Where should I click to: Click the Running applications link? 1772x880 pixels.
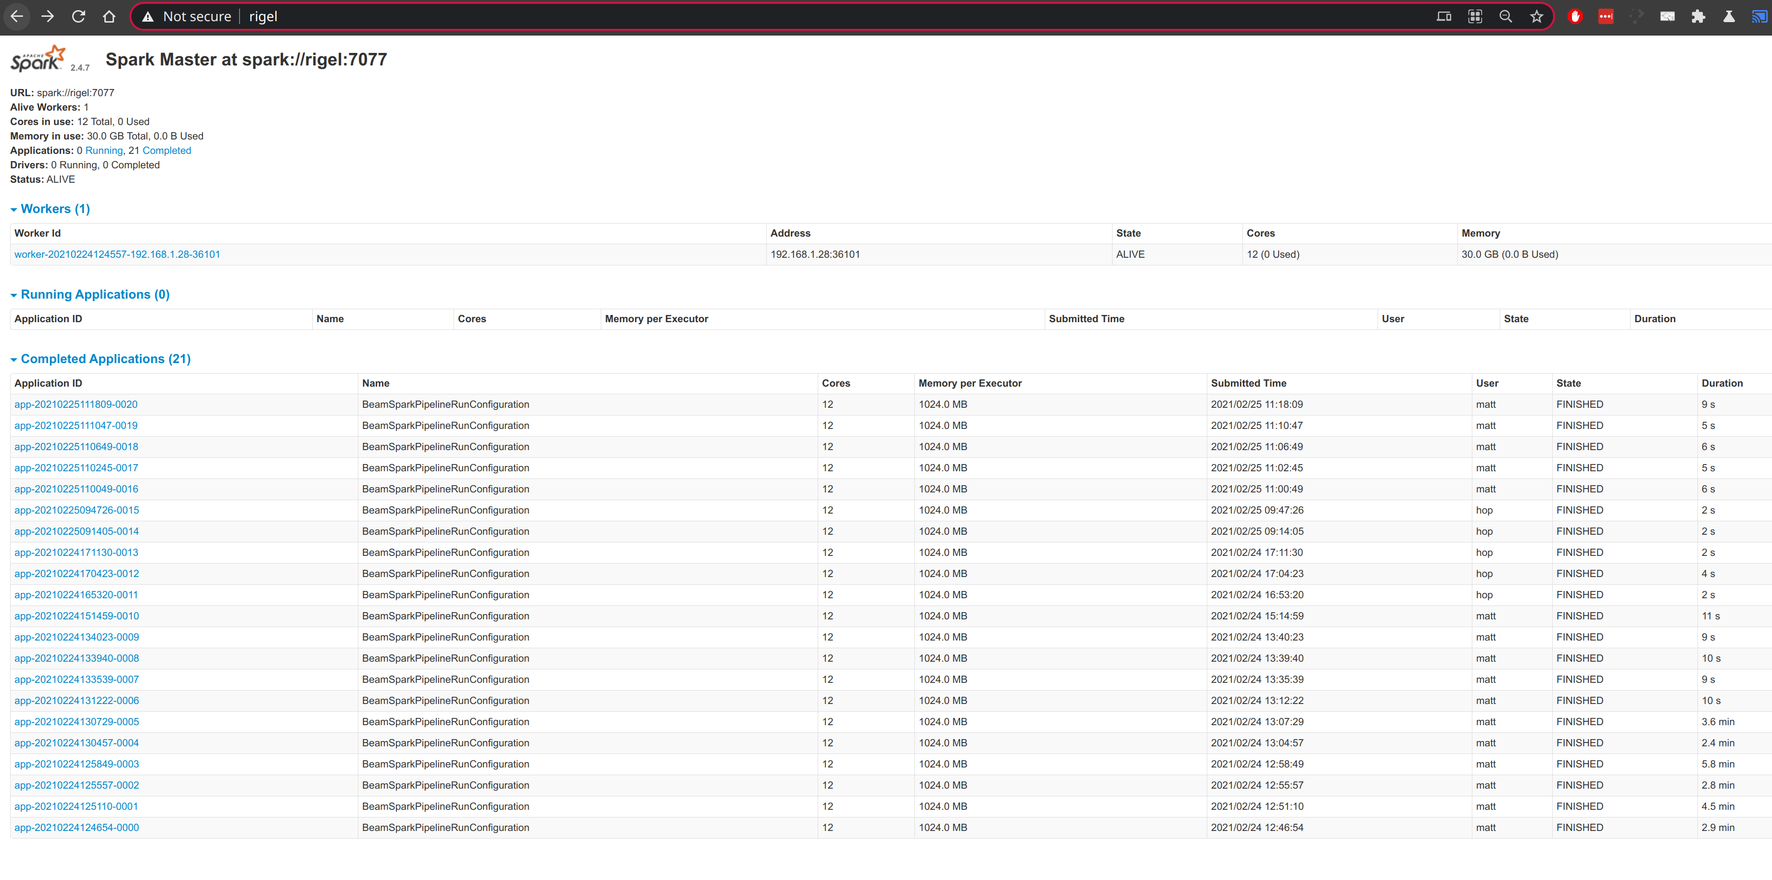pyautogui.click(x=104, y=151)
